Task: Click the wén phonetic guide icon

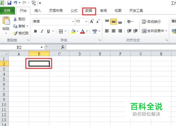Action: pos(95,31)
